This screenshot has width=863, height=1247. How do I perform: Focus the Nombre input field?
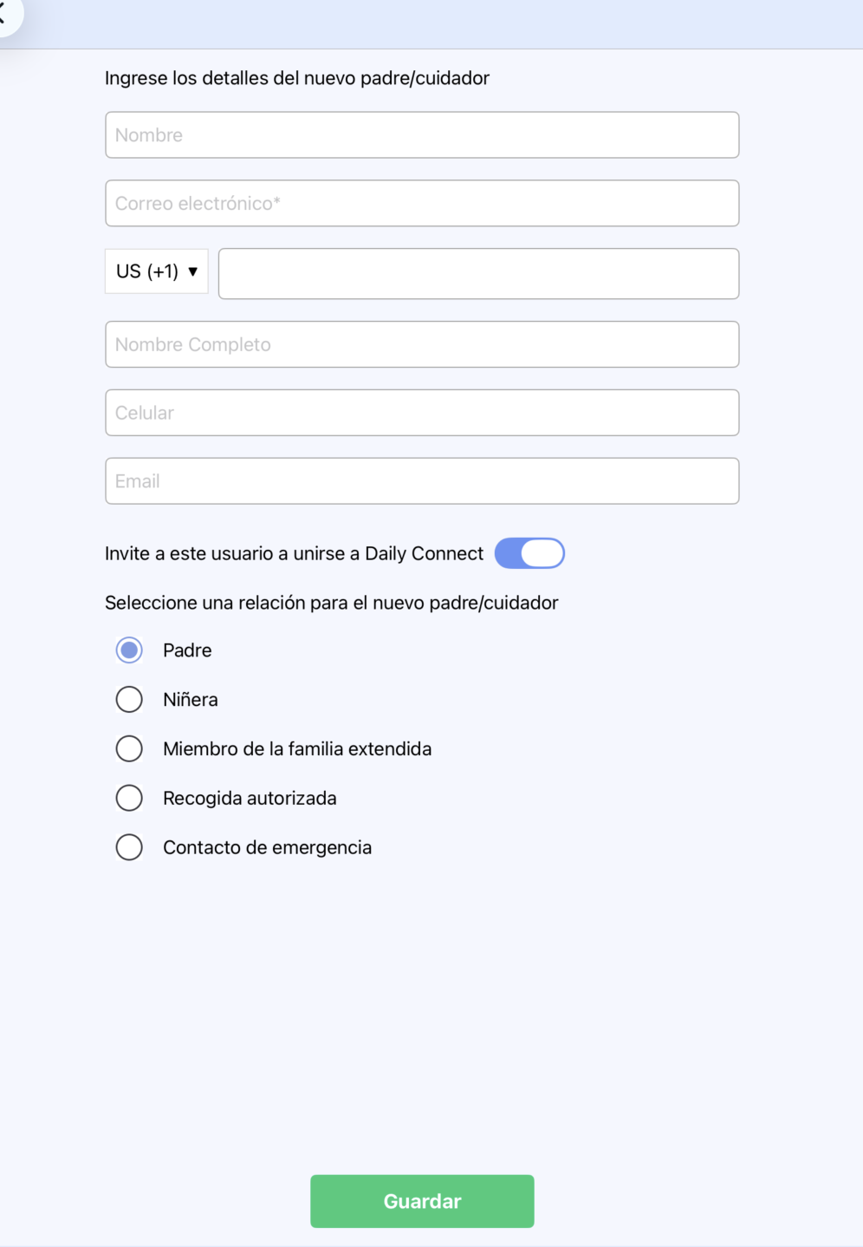tap(422, 135)
